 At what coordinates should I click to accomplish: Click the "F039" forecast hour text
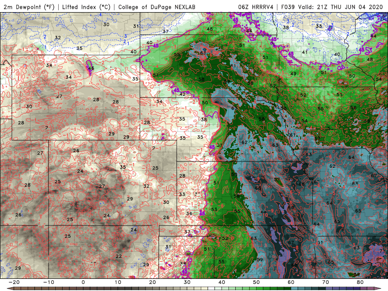click(x=288, y=7)
